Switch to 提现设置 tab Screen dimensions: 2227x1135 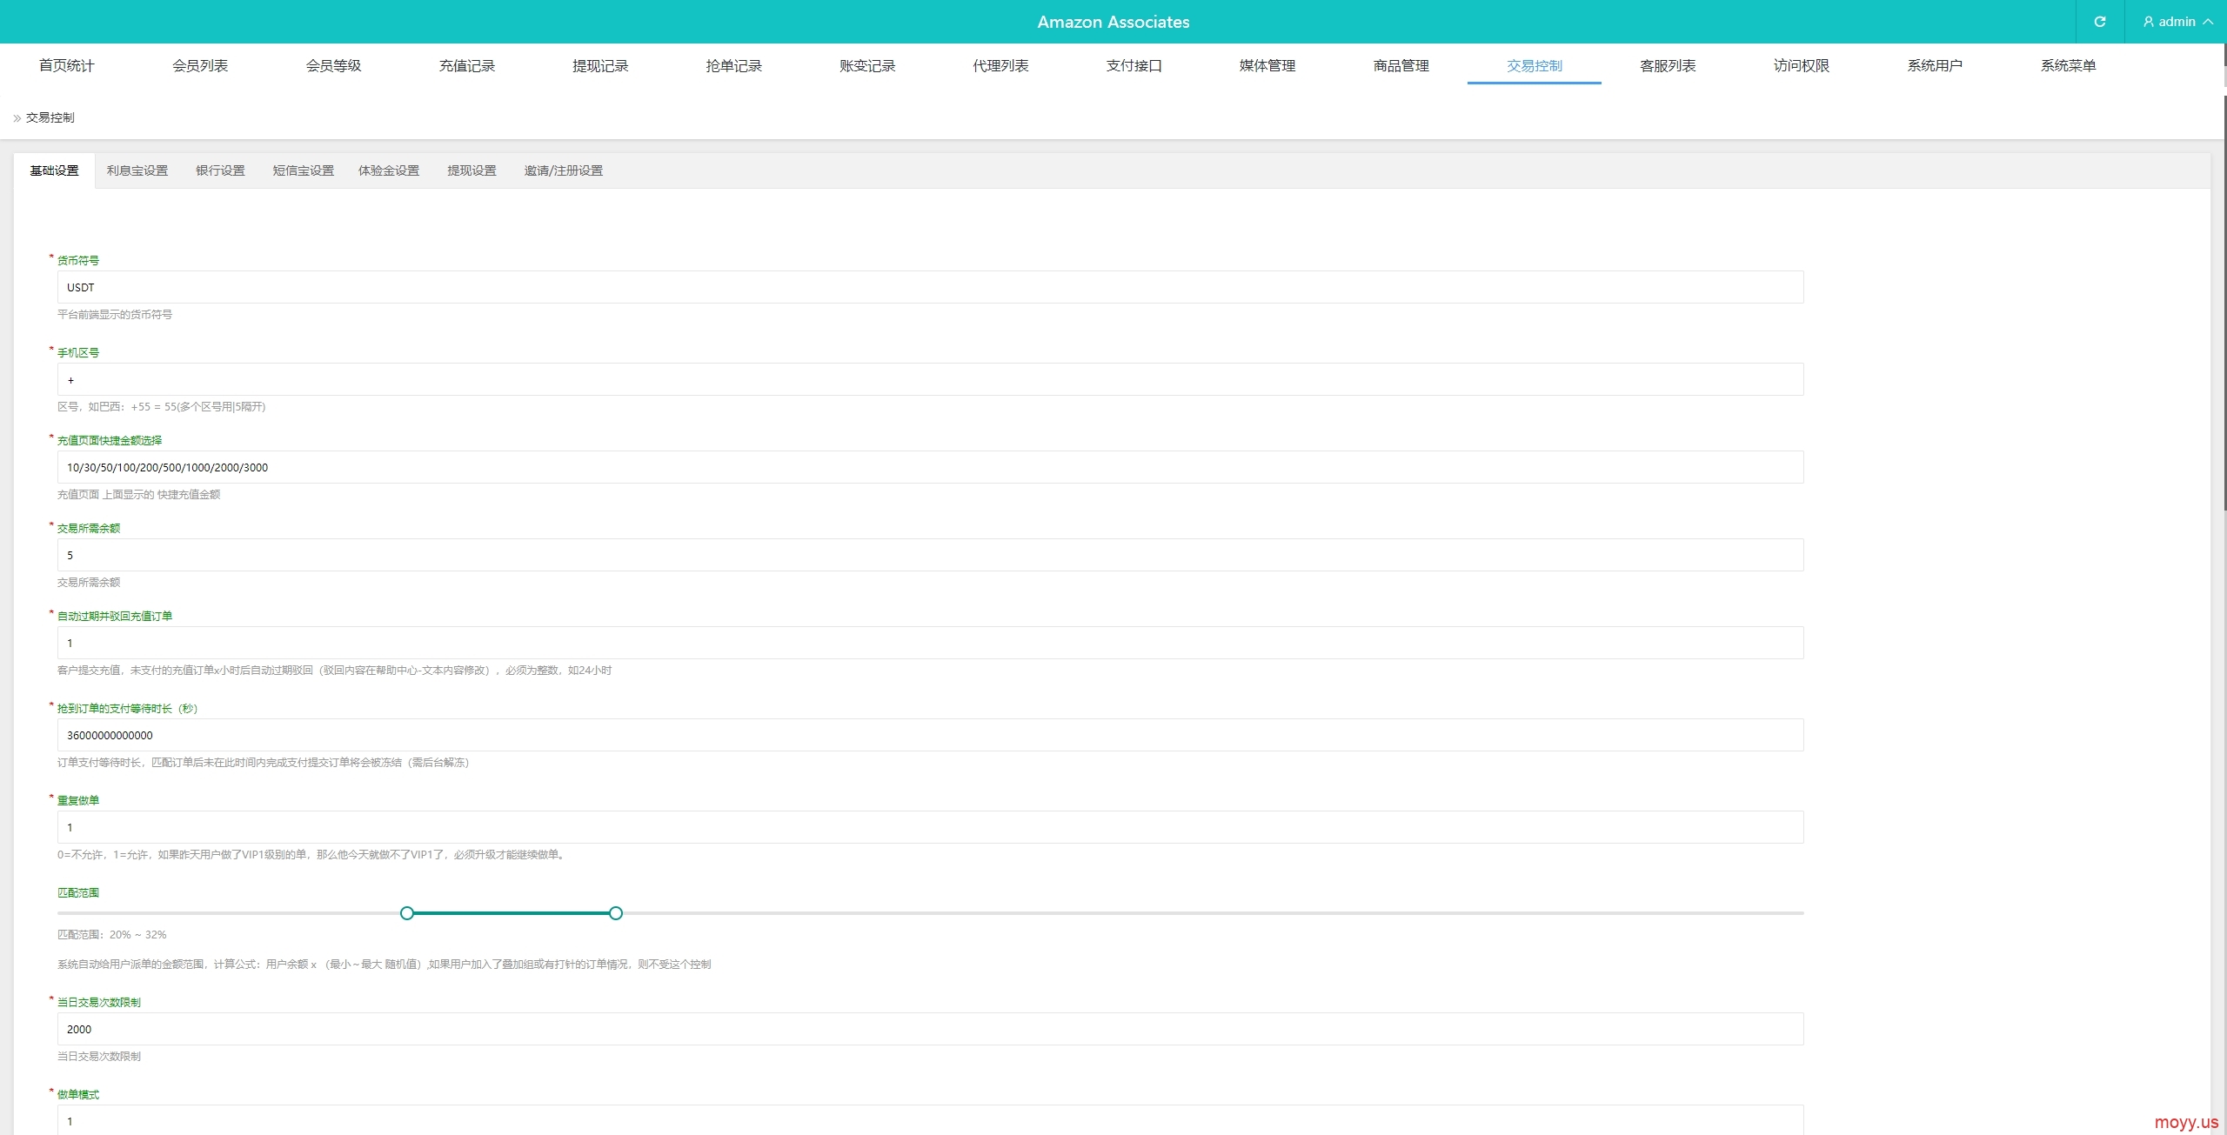(471, 170)
